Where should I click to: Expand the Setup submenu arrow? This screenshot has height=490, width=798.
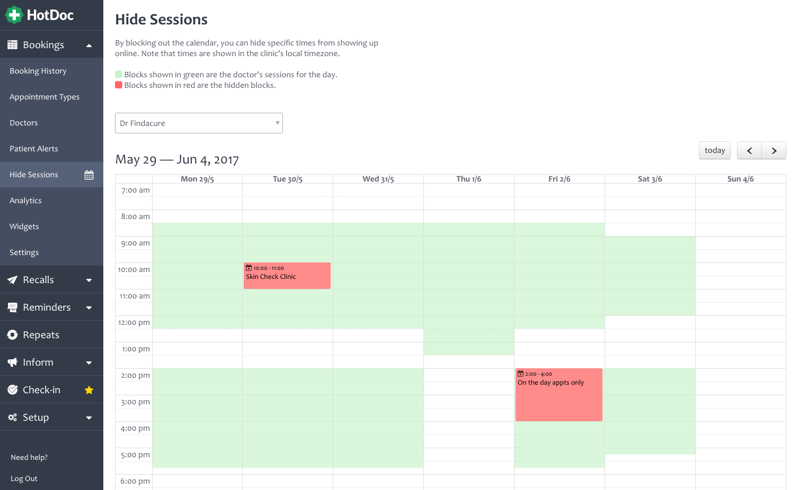[89, 418]
